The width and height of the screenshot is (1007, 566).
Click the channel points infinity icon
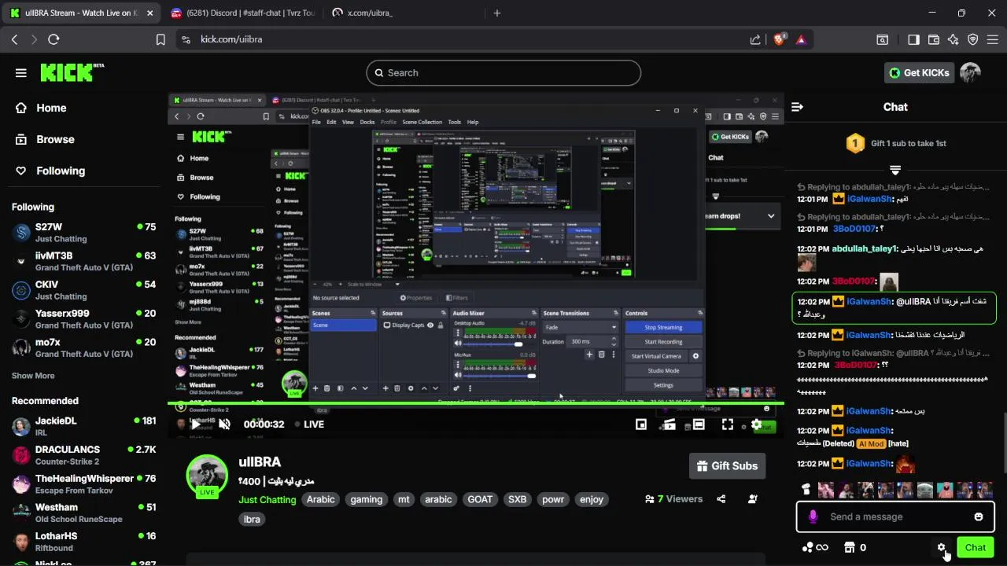(815, 547)
